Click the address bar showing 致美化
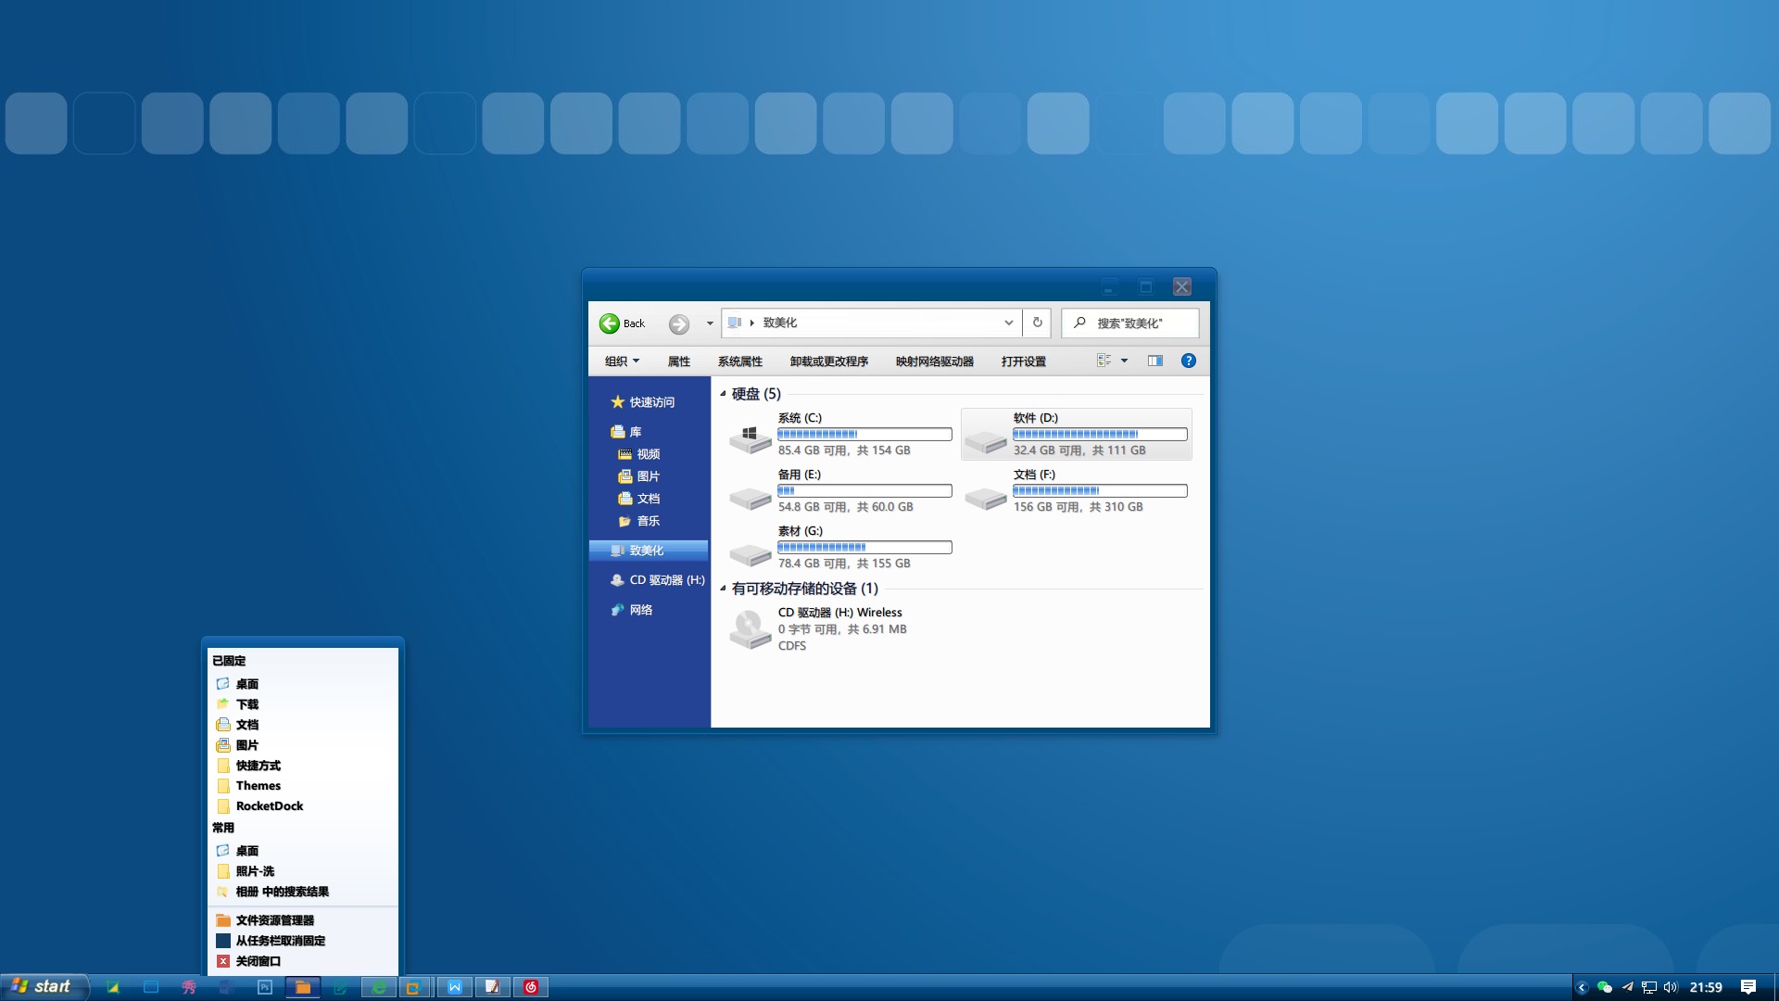 coord(871,323)
